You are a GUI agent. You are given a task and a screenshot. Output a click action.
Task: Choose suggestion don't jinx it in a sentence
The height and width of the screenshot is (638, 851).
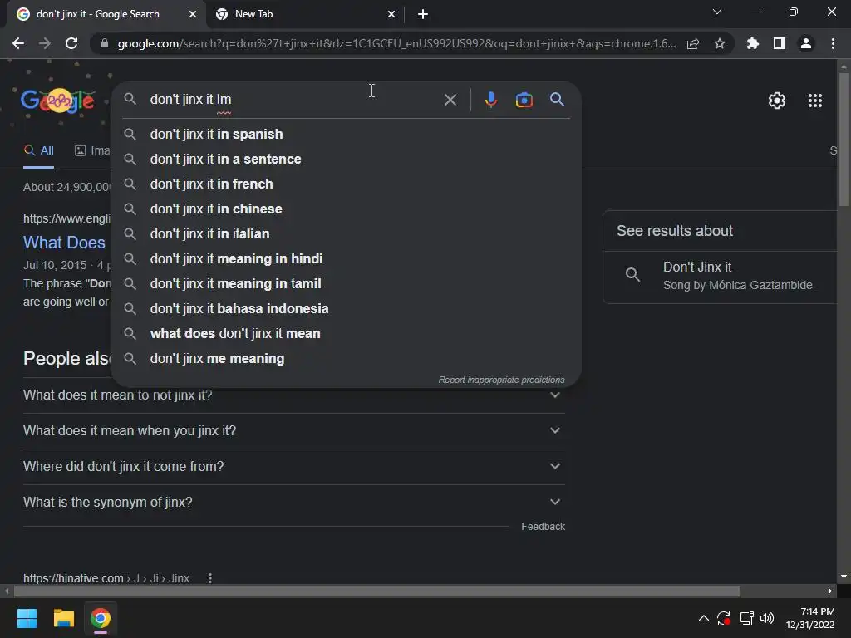346,159
